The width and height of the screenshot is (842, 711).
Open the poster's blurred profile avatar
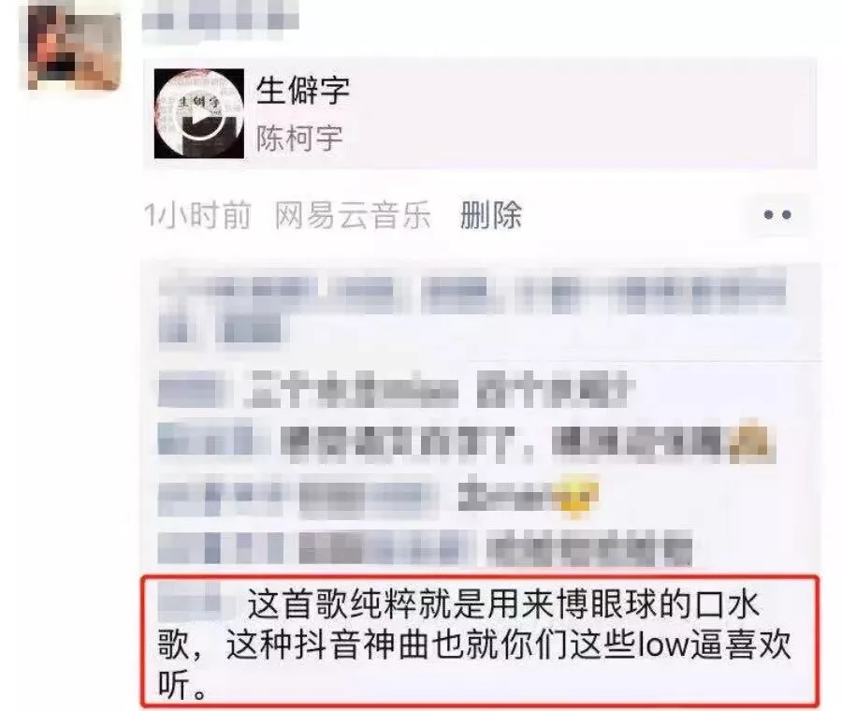74,46
